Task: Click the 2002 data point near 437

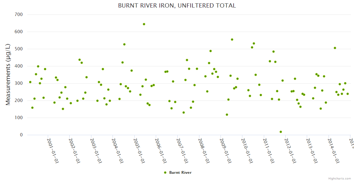Action: [x=80, y=60]
